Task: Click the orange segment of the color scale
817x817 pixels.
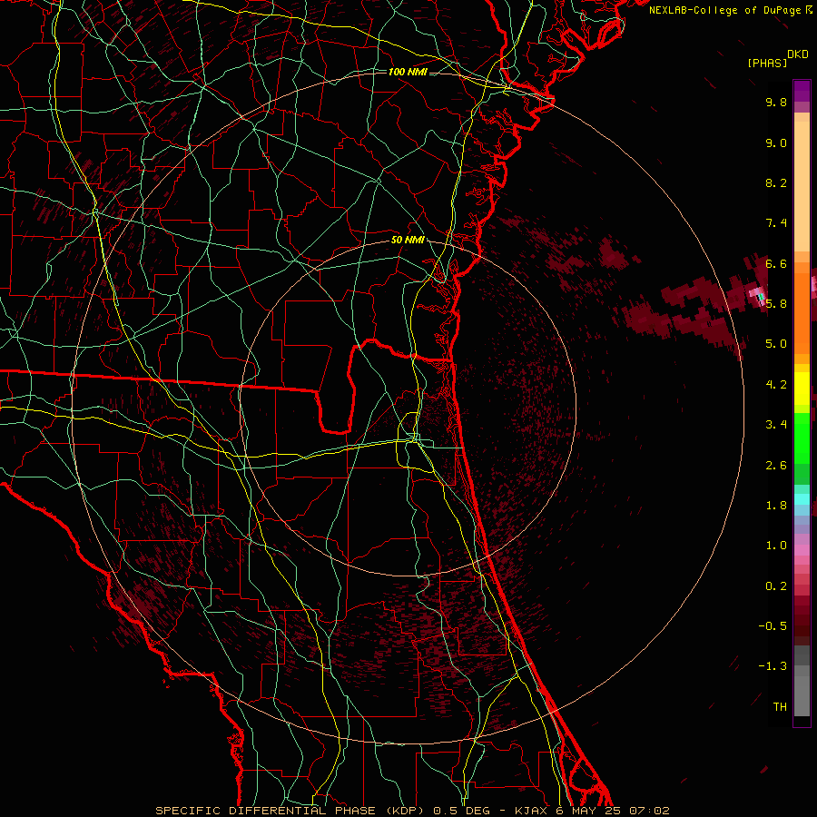Action: pyautogui.click(x=802, y=312)
